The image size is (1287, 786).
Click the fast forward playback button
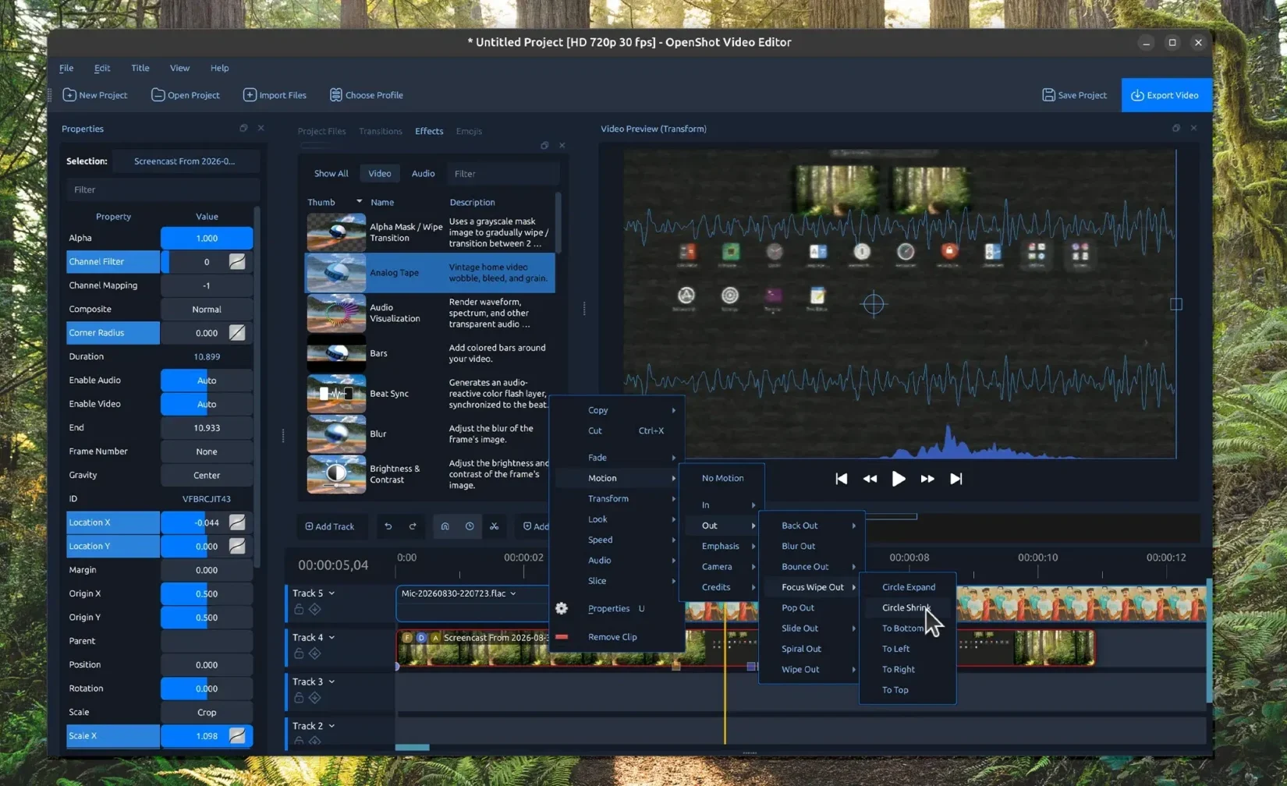pyautogui.click(x=927, y=479)
